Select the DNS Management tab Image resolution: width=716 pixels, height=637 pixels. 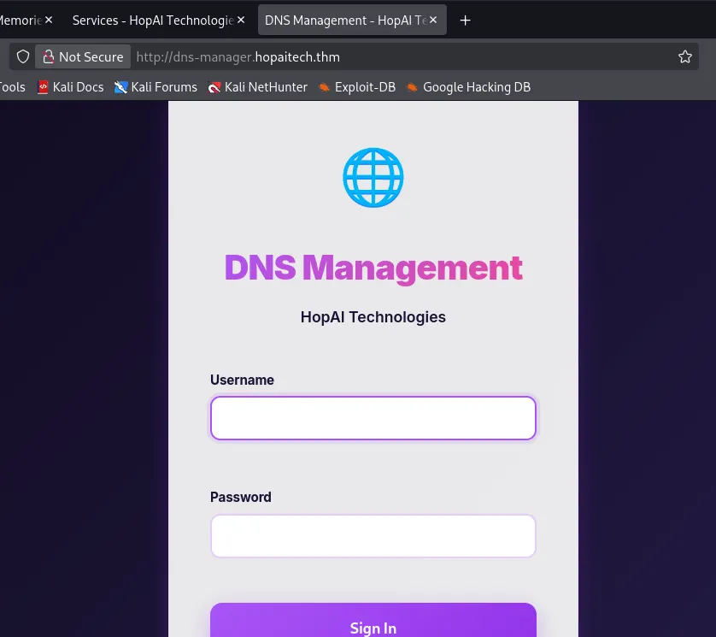(x=342, y=21)
